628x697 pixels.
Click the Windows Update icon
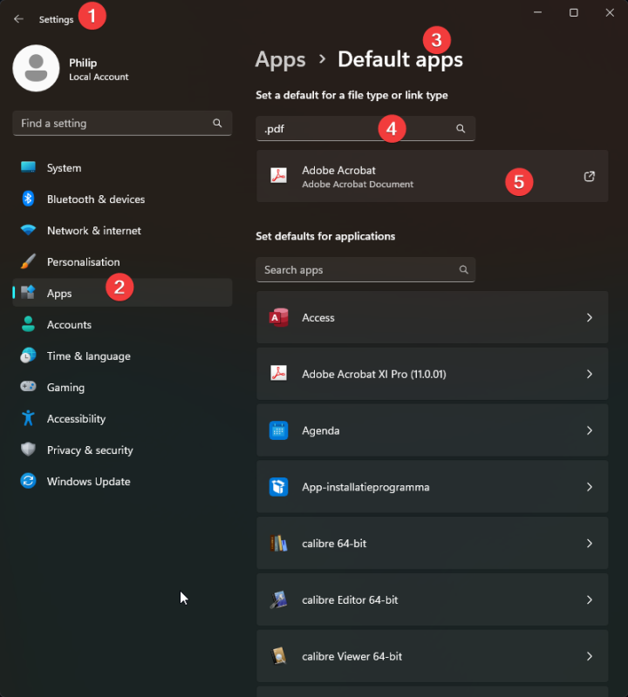[28, 482]
